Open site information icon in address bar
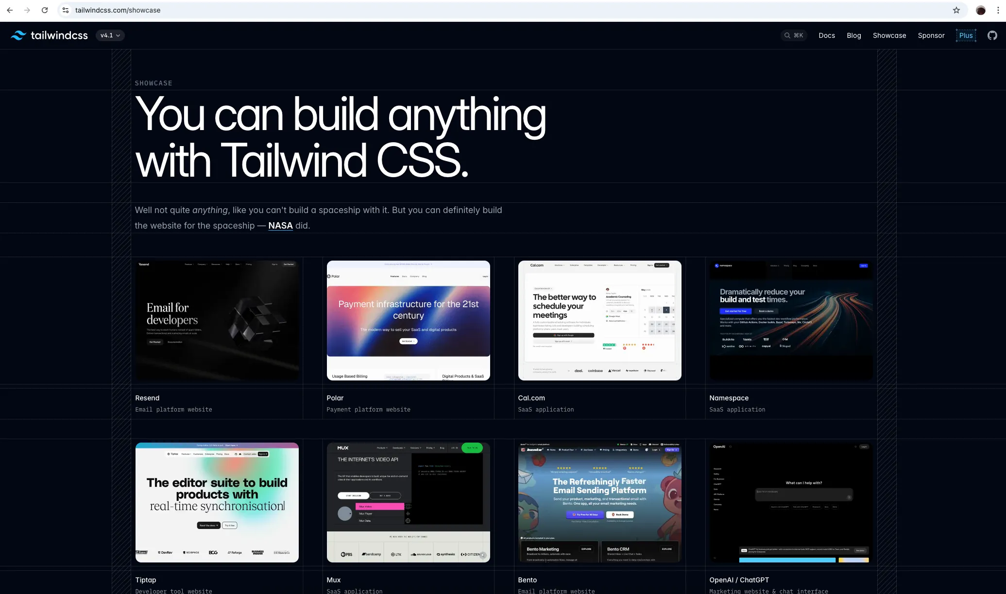This screenshot has height=594, width=1006. coord(65,10)
